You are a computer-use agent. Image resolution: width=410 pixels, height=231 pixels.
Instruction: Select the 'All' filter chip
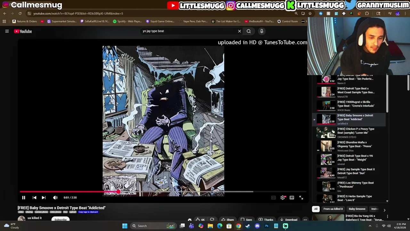click(x=316, y=209)
